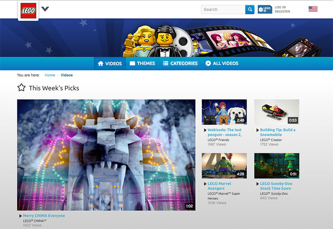Open the lost penguin webisode thumbnail

(x=224, y=112)
